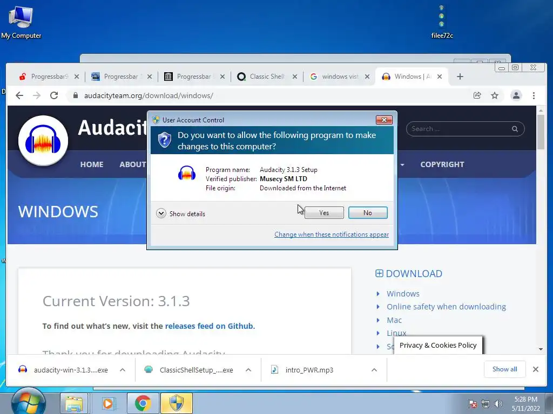The height and width of the screenshot is (414, 553).
Task: Click the search magnifier icon
Action: point(515,129)
